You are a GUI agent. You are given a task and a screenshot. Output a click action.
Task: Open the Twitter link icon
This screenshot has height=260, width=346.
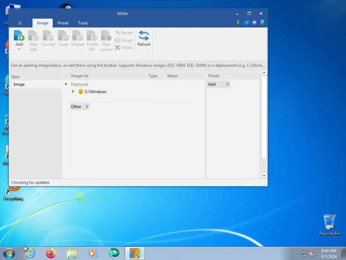[246, 22]
